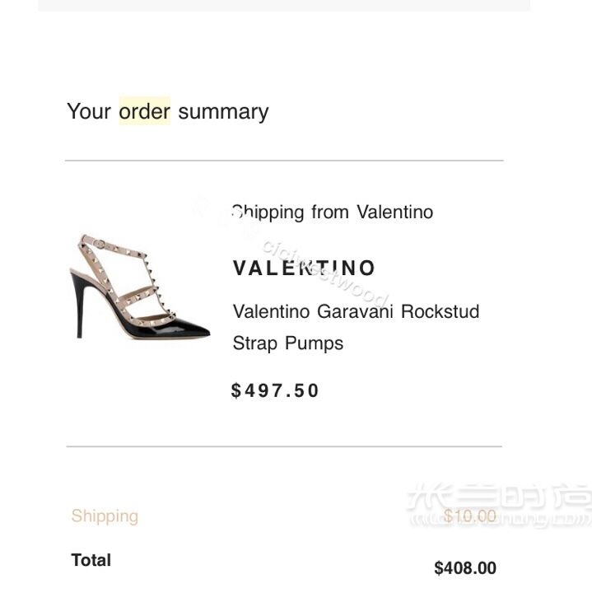Click the "Shipping from Valentino" text

(333, 212)
